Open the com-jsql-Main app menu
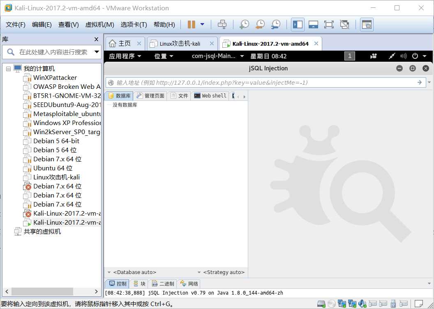 [217, 56]
